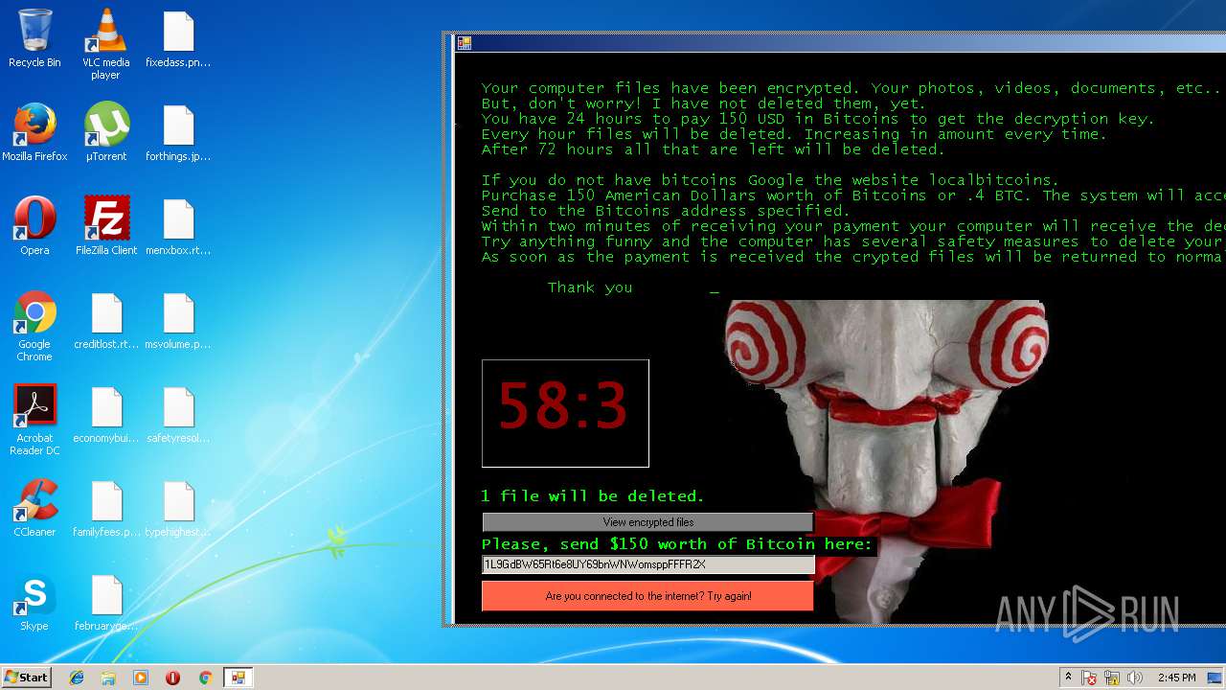Launch Windows Media Player from taskbar
Screen dimensions: 1226x690
click(141, 678)
